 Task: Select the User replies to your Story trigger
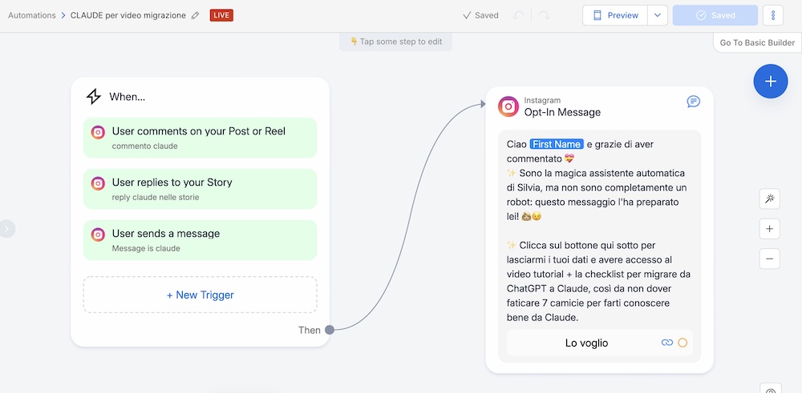click(200, 189)
